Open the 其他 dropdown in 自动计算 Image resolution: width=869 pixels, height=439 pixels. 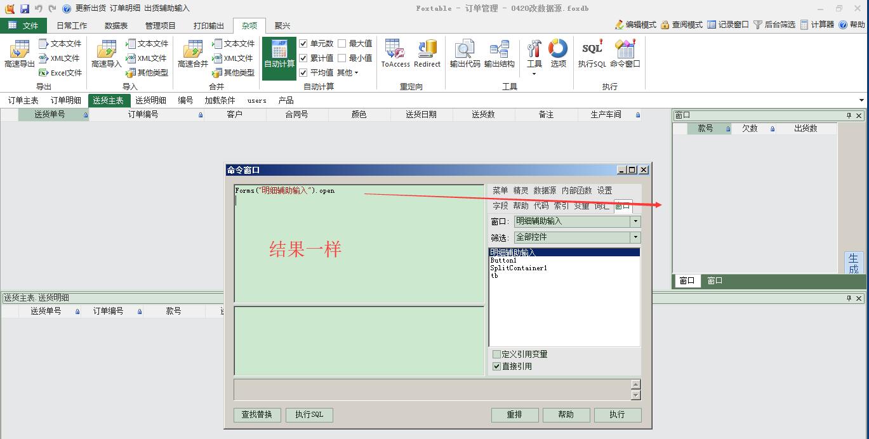coord(347,73)
